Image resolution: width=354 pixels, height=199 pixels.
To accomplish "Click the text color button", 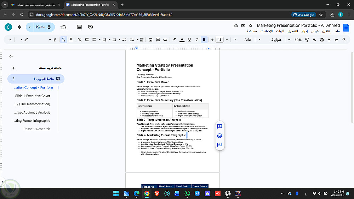I will pos(182,40).
